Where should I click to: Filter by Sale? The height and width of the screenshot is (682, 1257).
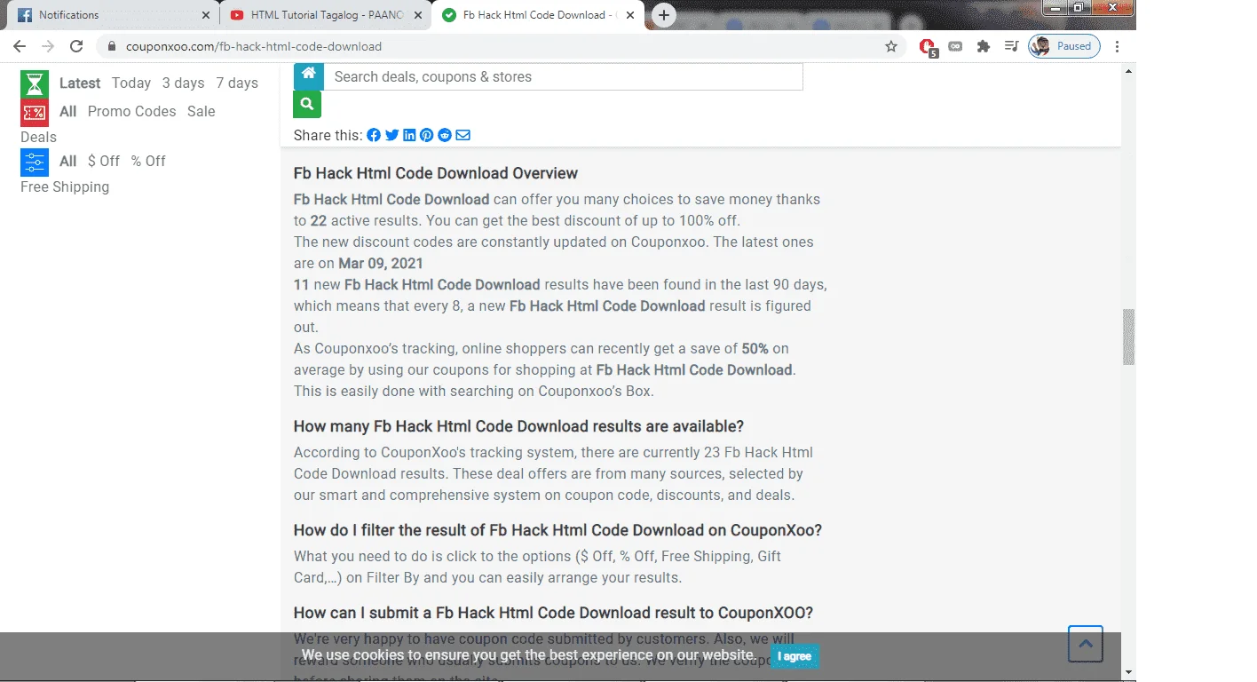[x=202, y=112]
